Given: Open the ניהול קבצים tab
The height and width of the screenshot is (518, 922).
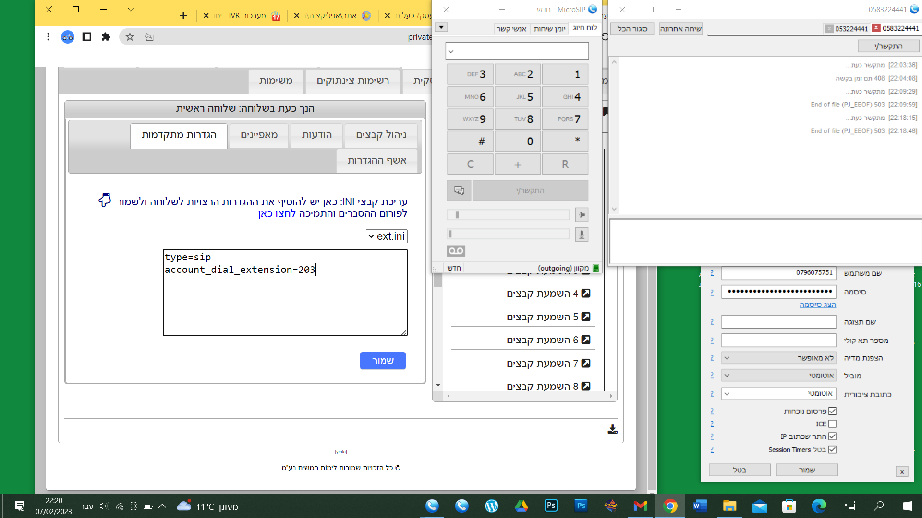Looking at the screenshot, I should click(x=381, y=135).
